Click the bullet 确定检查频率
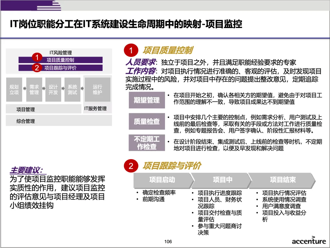The height and width of the screenshot is (248, 330). (159, 192)
